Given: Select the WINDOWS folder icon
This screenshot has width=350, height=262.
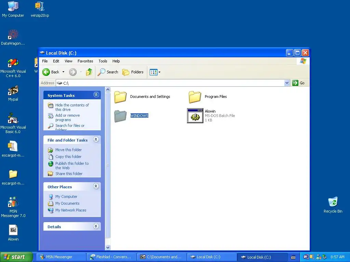Looking at the screenshot, I should (x=120, y=116).
